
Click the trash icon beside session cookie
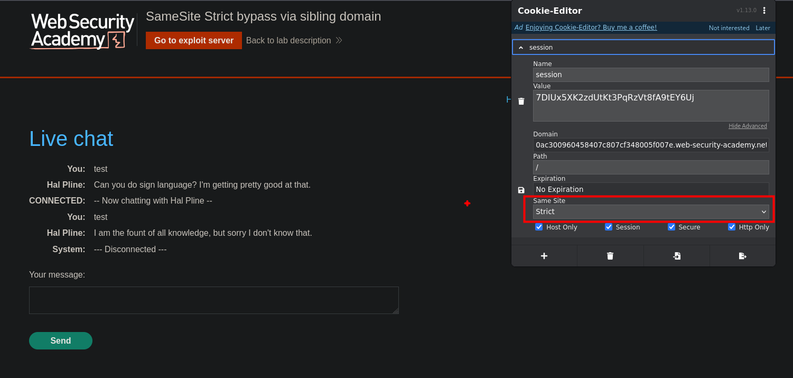click(521, 101)
